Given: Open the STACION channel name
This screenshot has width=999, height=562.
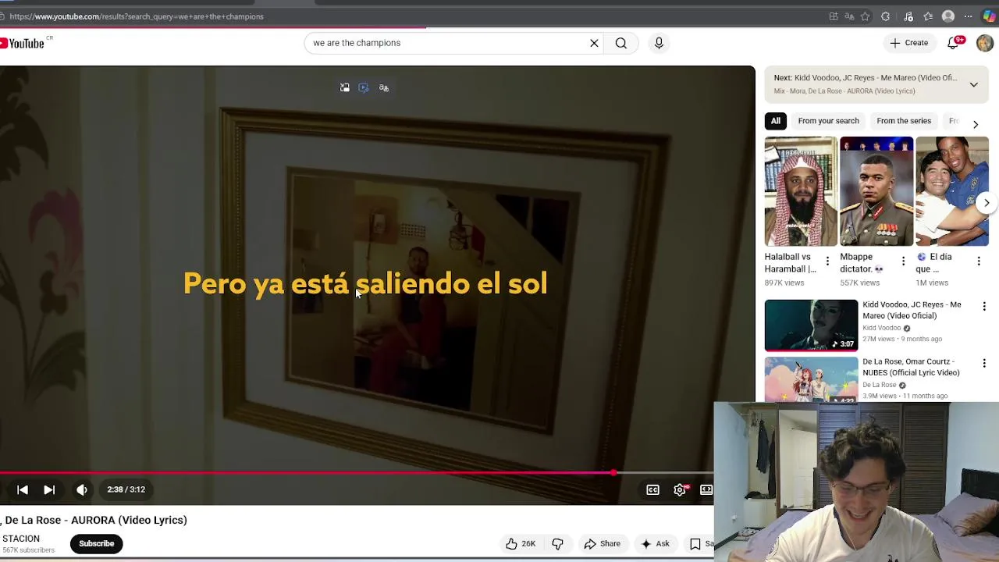Looking at the screenshot, I should pos(21,539).
